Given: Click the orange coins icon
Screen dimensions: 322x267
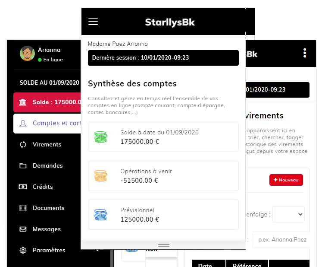Looking at the screenshot, I should click(101, 176).
